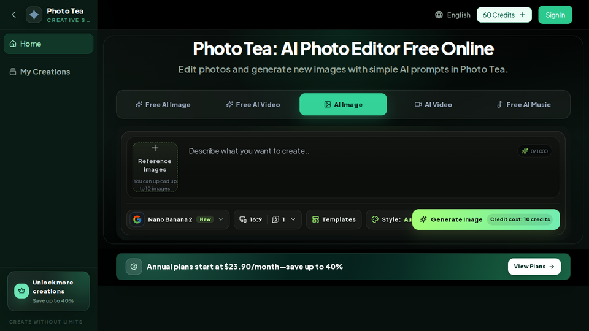Click the Generate Image sparkle icon
589x331 pixels.
click(423, 219)
